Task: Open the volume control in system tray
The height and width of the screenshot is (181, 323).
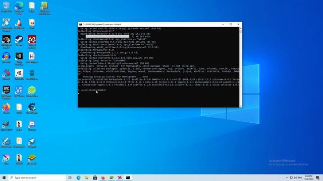Action: 295,177
